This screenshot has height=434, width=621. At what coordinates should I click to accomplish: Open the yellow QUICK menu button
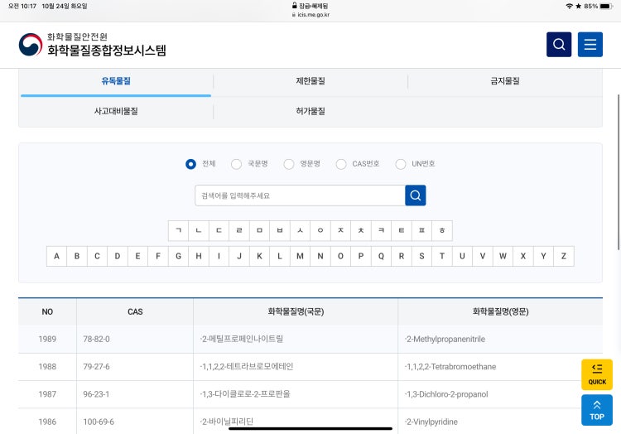(x=597, y=374)
